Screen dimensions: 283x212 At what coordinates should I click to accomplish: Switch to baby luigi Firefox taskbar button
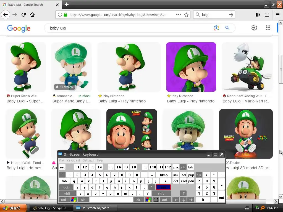coord(51,208)
